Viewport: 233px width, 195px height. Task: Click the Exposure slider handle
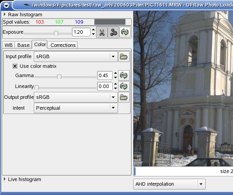point(56,33)
